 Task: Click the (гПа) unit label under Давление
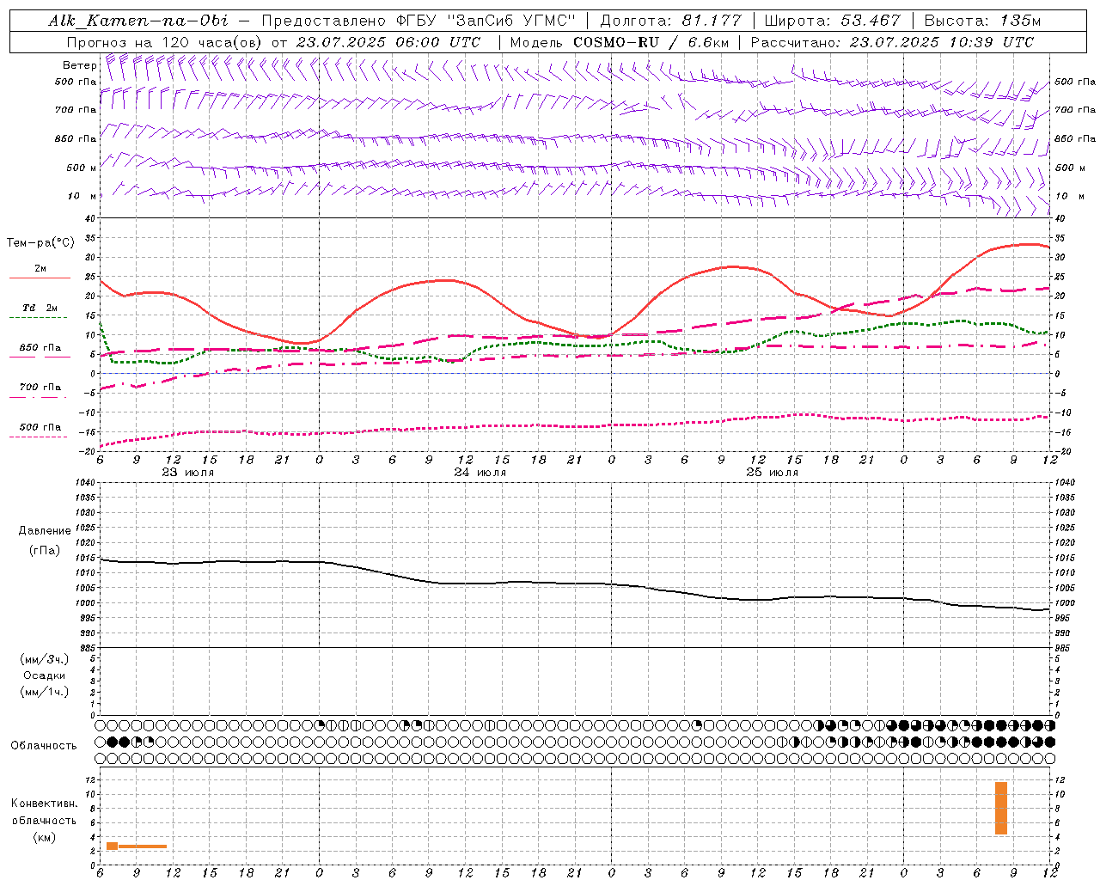[45, 550]
